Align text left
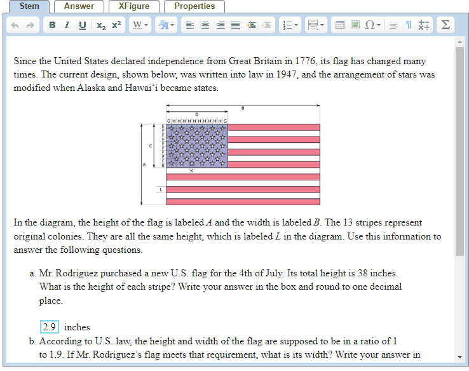Viewport: 469px width, 371px height. click(190, 25)
